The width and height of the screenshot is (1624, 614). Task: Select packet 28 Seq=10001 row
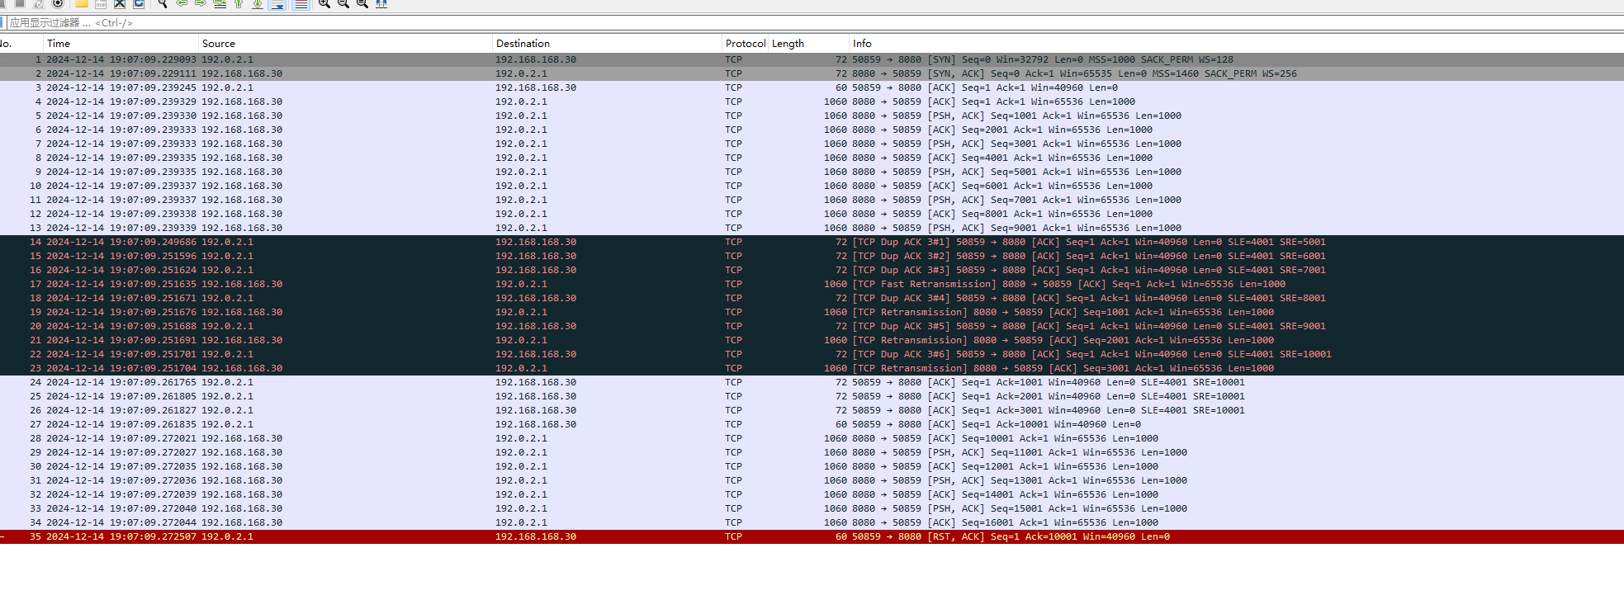[812, 438]
